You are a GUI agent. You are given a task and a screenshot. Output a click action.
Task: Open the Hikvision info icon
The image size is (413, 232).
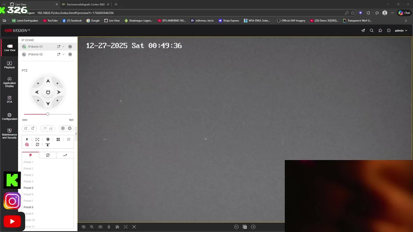389,31
